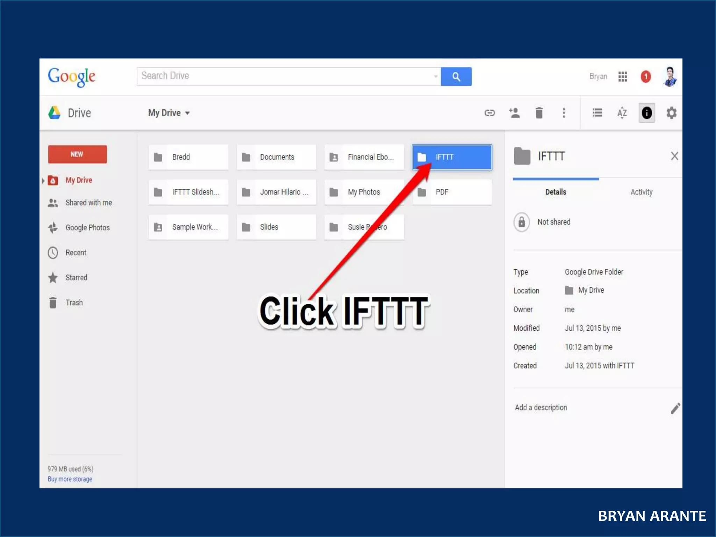The height and width of the screenshot is (537, 716).
Task: Click the share/add person icon
Action: click(514, 113)
